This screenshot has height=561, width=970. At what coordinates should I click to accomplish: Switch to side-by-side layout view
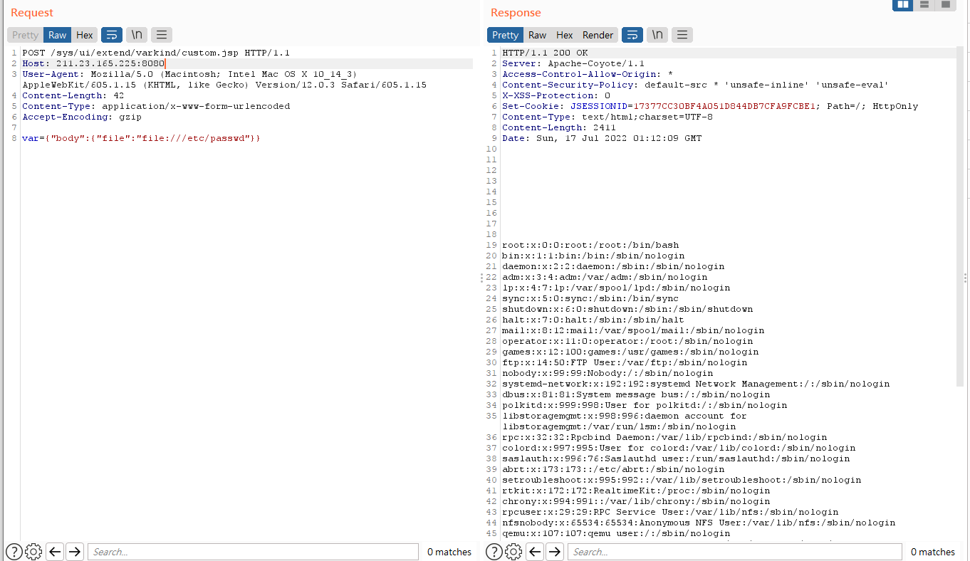pyautogui.click(x=903, y=5)
